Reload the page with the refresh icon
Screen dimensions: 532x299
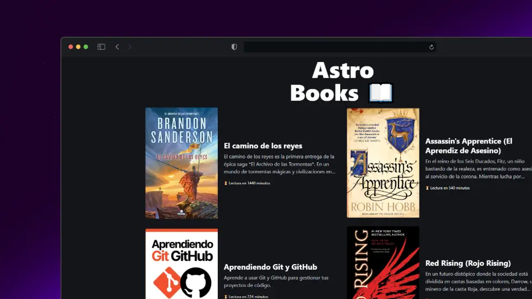coord(431,47)
